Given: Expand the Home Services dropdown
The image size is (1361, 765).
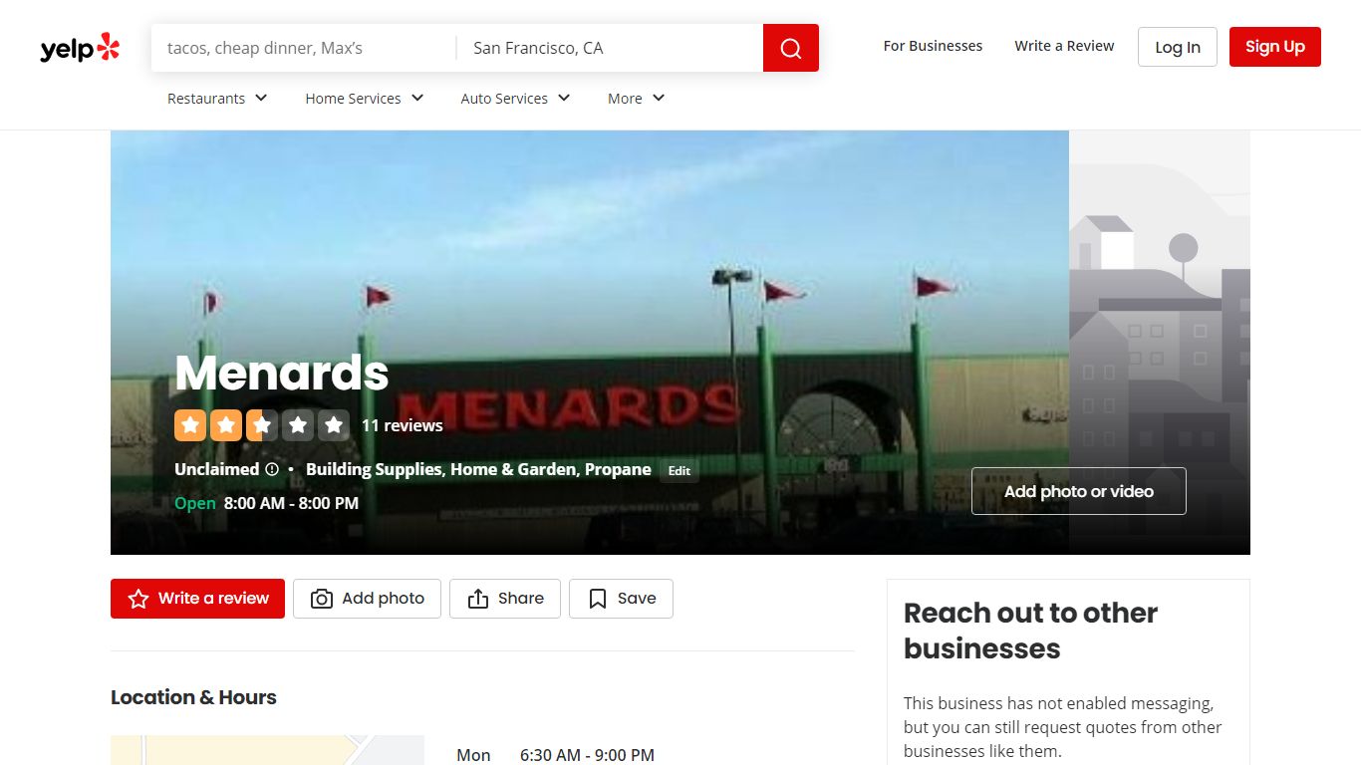Looking at the screenshot, I should click(365, 99).
